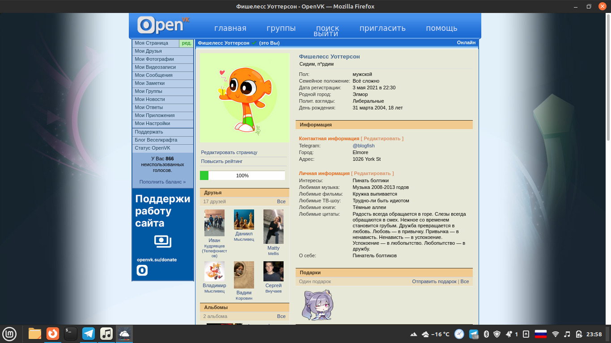Click the Wi-Fi network tray icon

556,334
